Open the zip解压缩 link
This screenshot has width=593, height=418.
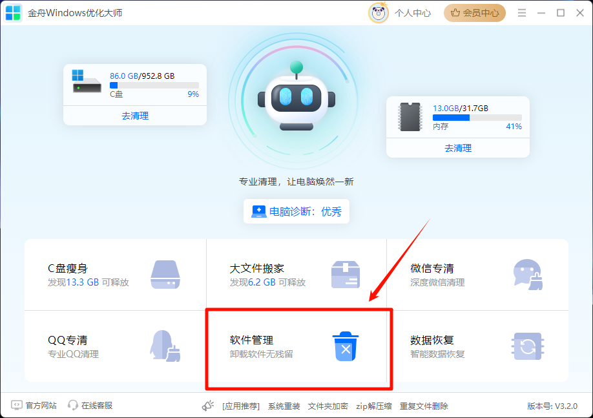pyautogui.click(x=373, y=406)
